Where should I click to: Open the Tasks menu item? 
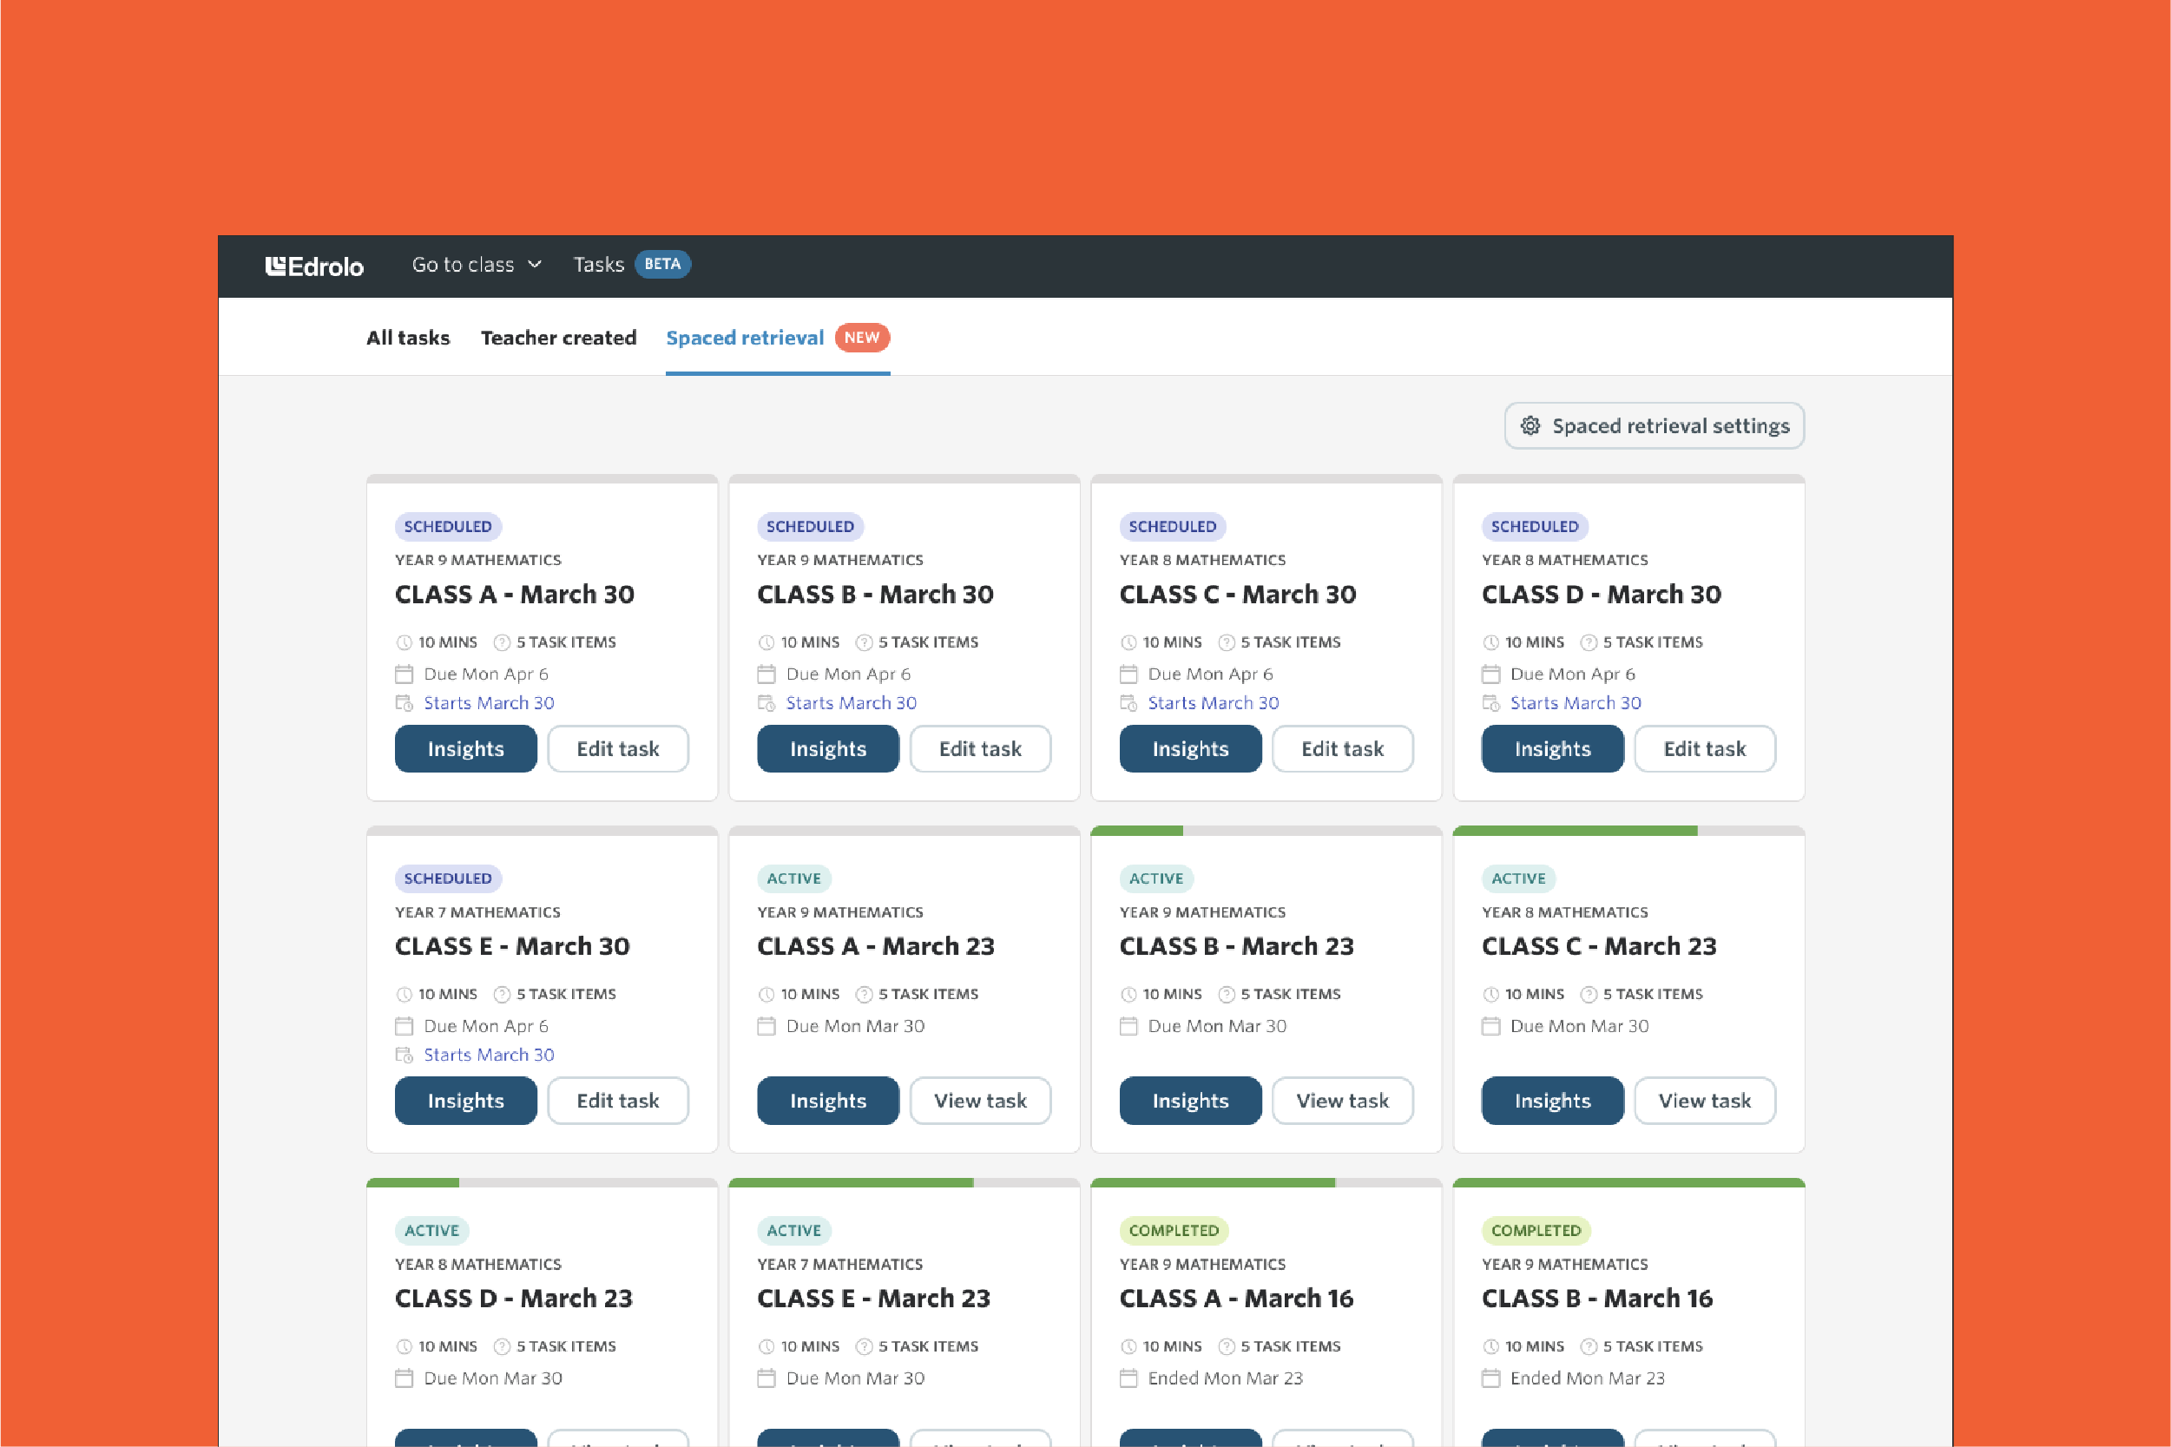click(599, 265)
